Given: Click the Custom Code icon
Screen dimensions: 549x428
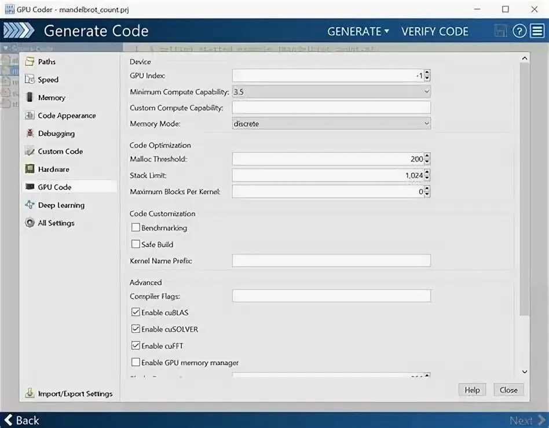Looking at the screenshot, I should pos(30,151).
